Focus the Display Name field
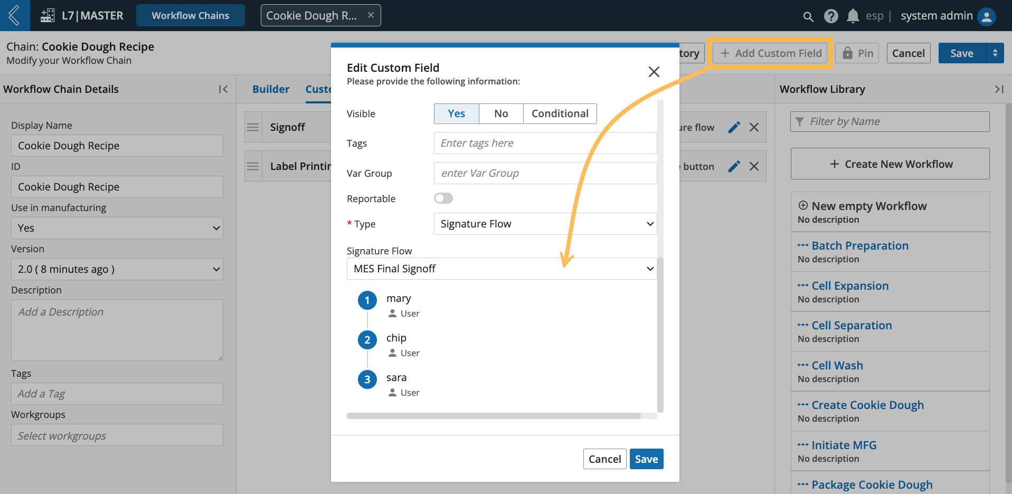Viewport: 1012px width, 494px height. pos(117,146)
